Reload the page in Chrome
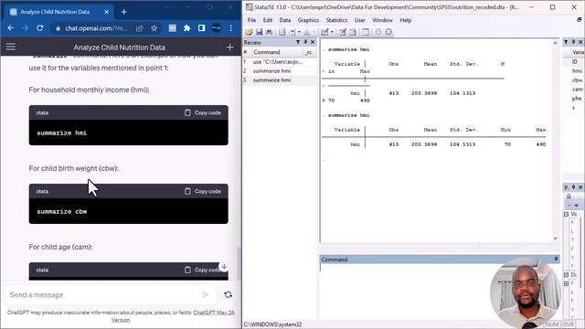 point(40,28)
